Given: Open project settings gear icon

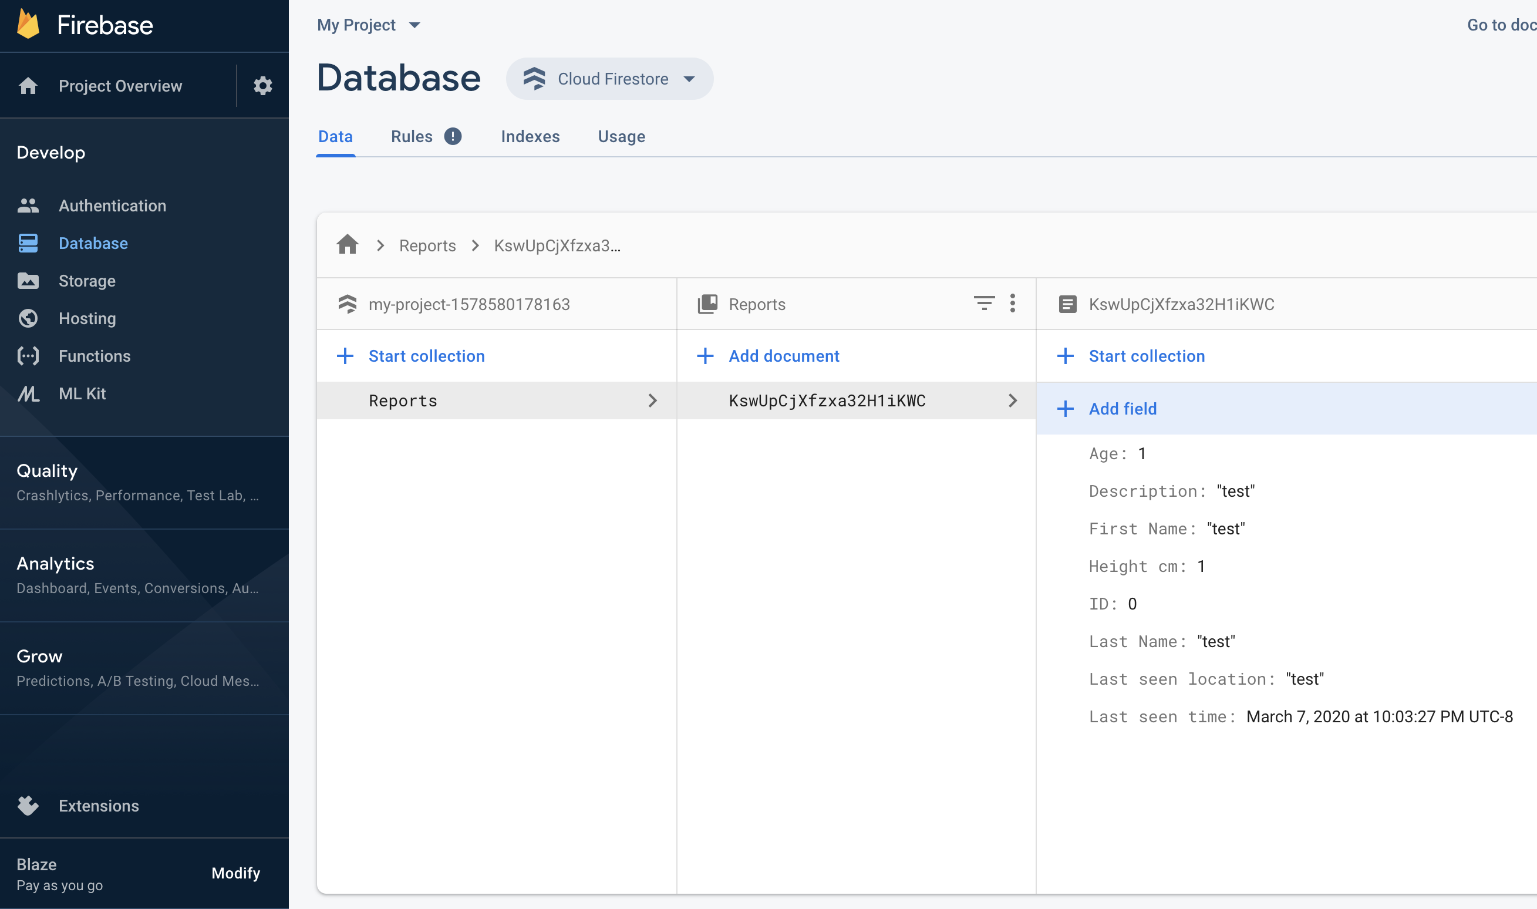Looking at the screenshot, I should [262, 86].
